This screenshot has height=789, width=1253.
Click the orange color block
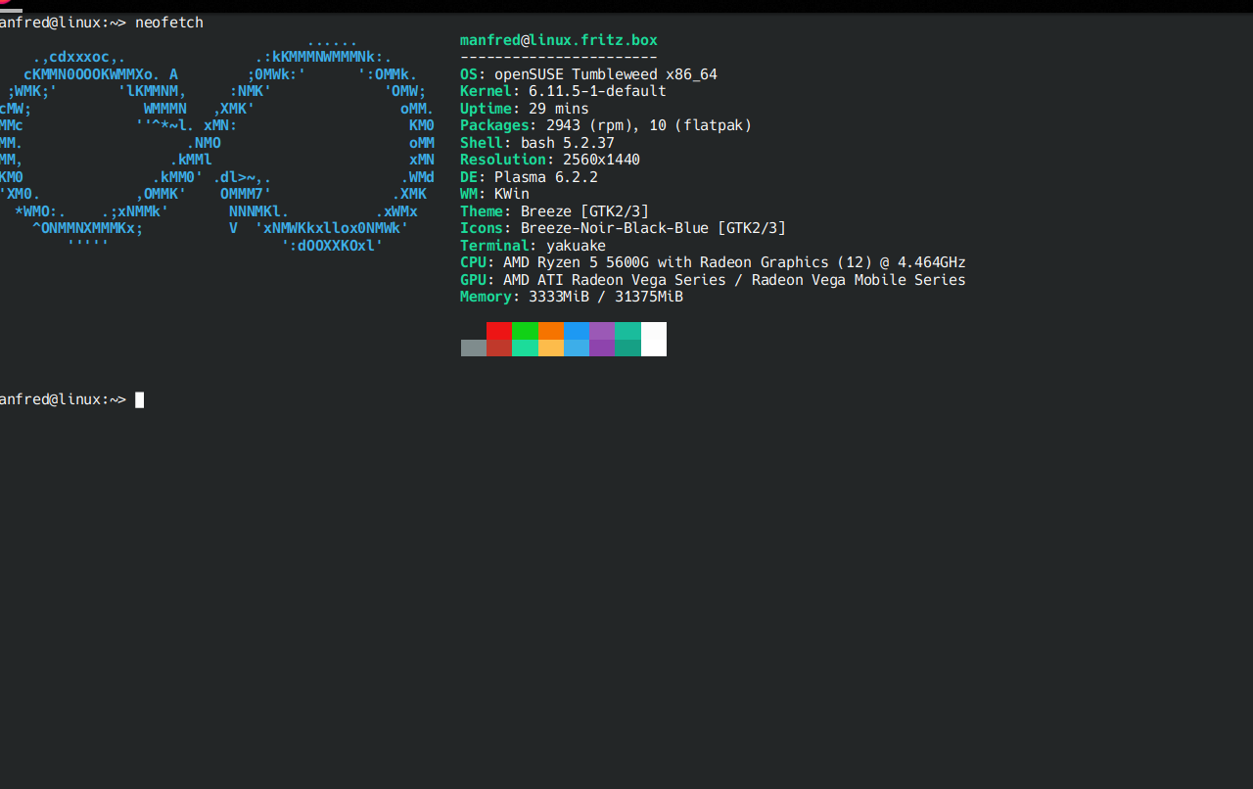click(550, 331)
